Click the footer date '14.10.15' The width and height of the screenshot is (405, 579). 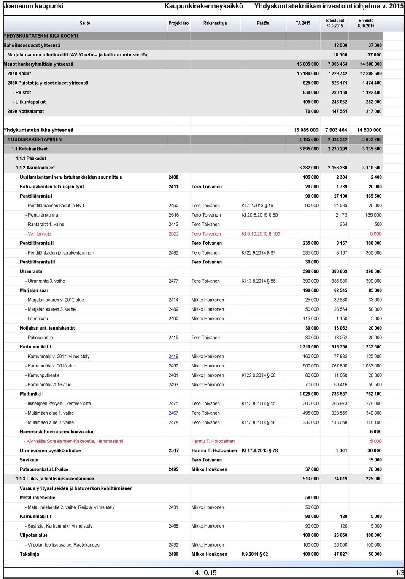coord(204,573)
